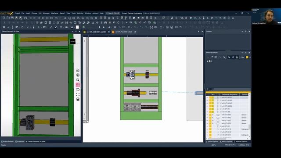
Task: Open the Project menu
Action: pos(17,13)
